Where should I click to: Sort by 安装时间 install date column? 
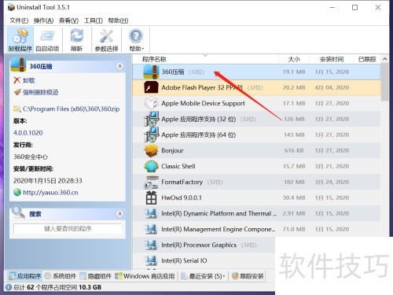[332, 59]
